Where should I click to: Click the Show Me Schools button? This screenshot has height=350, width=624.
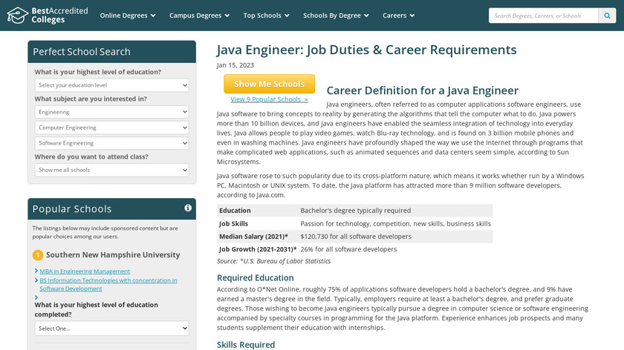[269, 84]
